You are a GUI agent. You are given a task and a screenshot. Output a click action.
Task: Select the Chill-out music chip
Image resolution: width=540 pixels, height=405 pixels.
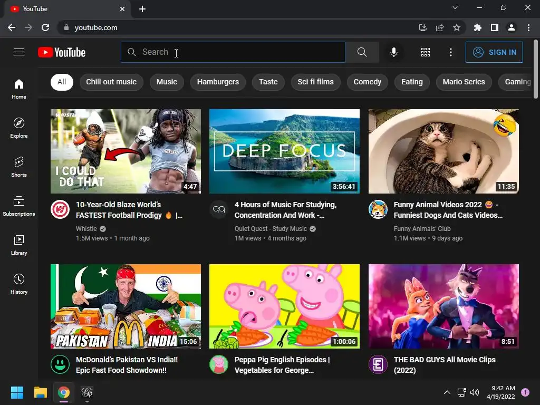pyautogui.click(x=111, y=82)
